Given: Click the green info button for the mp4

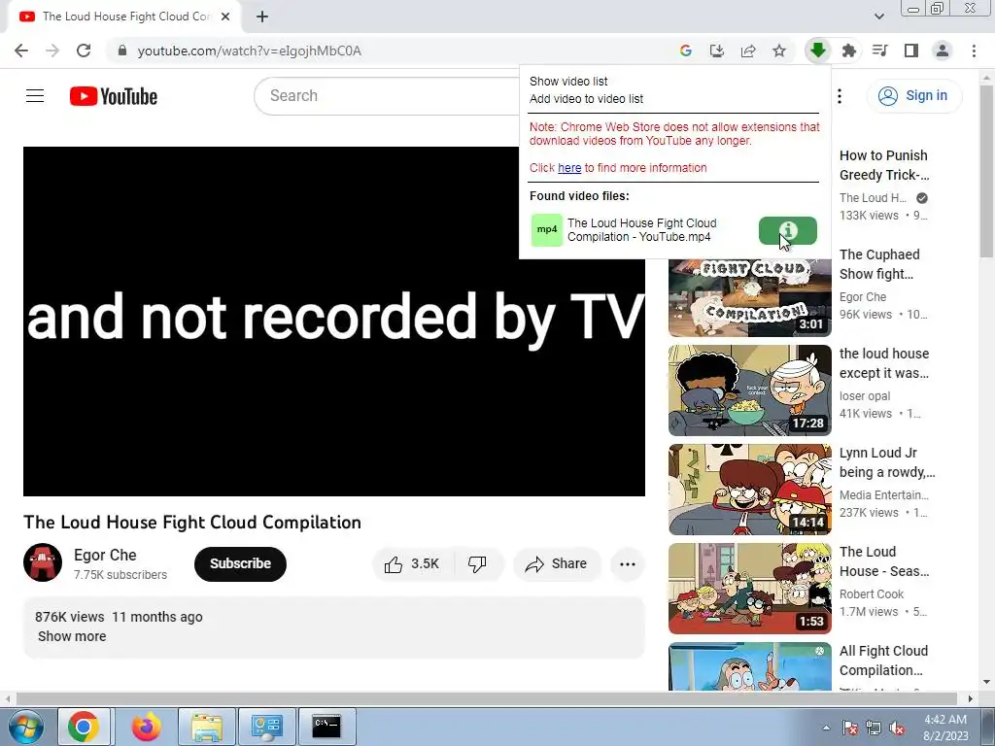Looking at the screenshot, I should pyautogui.click(x=787, y=230).
